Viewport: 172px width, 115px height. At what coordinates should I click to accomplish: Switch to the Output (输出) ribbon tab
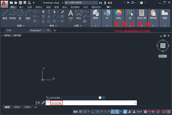(x=64, y=7)
